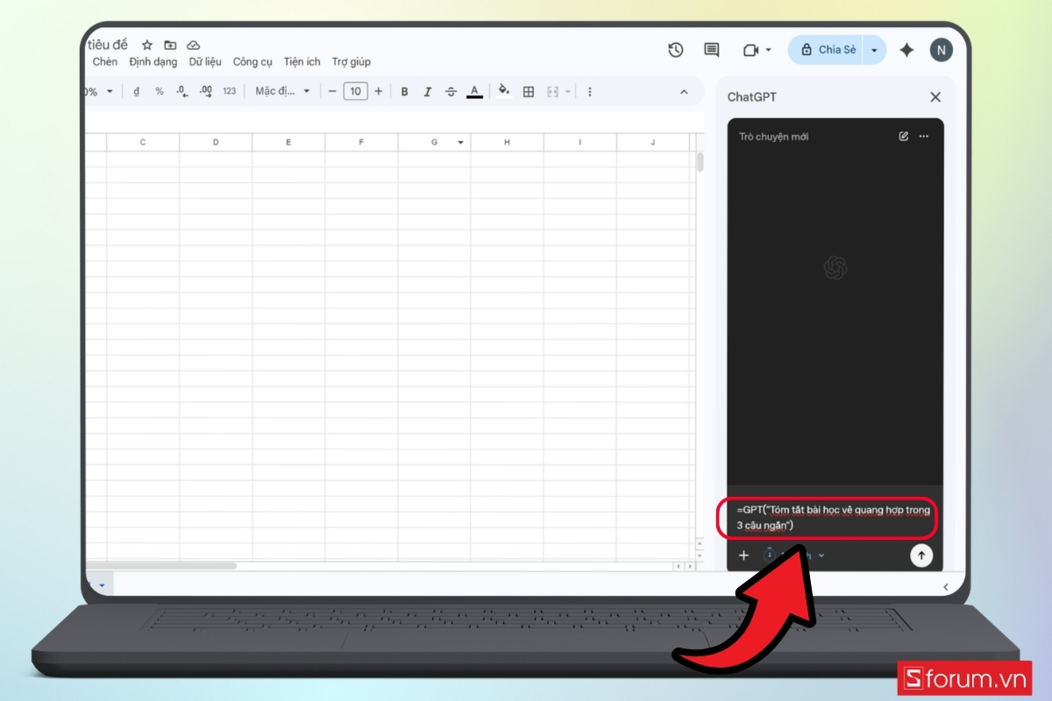Screen dimensions: 1052x701
Task: Decrease decimal places
Action: click(181, 91)
